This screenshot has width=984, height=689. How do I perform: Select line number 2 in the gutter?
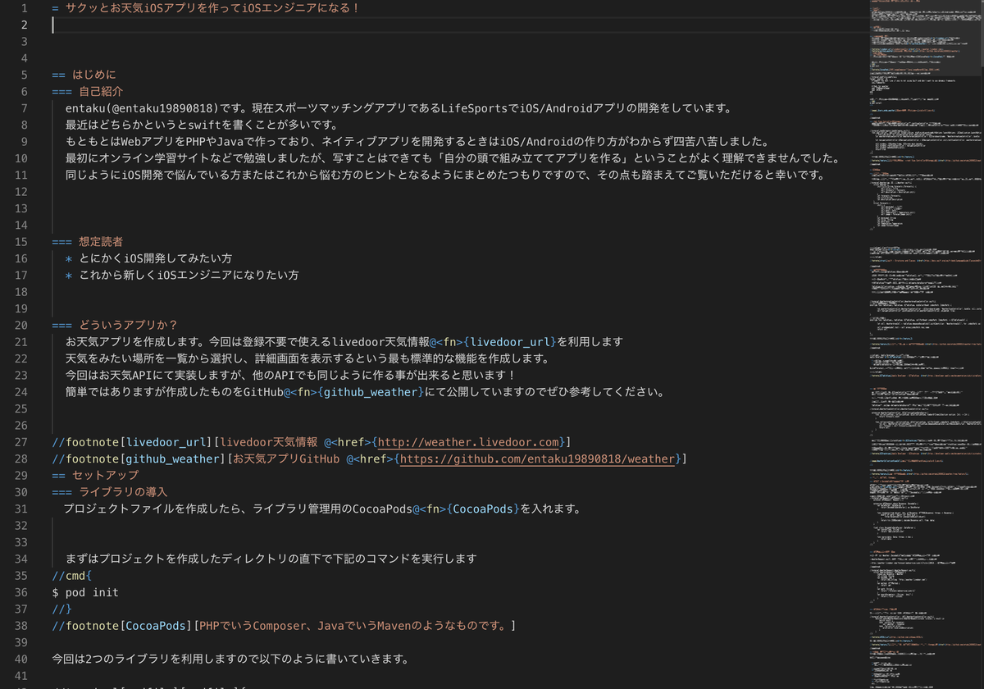pos(25,25)
